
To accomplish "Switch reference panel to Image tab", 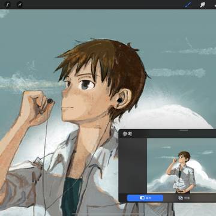I will coord(184,198).
